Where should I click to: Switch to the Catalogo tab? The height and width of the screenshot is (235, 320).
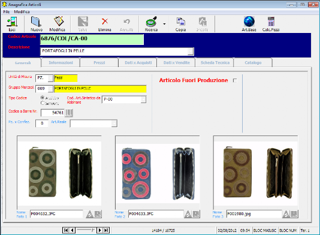(x=253, y=63)
